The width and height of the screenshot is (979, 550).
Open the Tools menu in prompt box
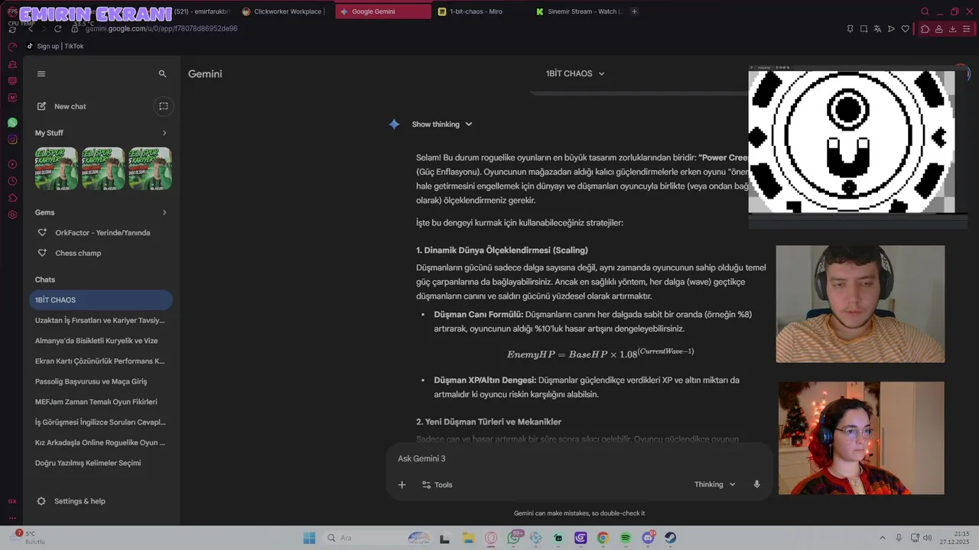coord(437,484)
